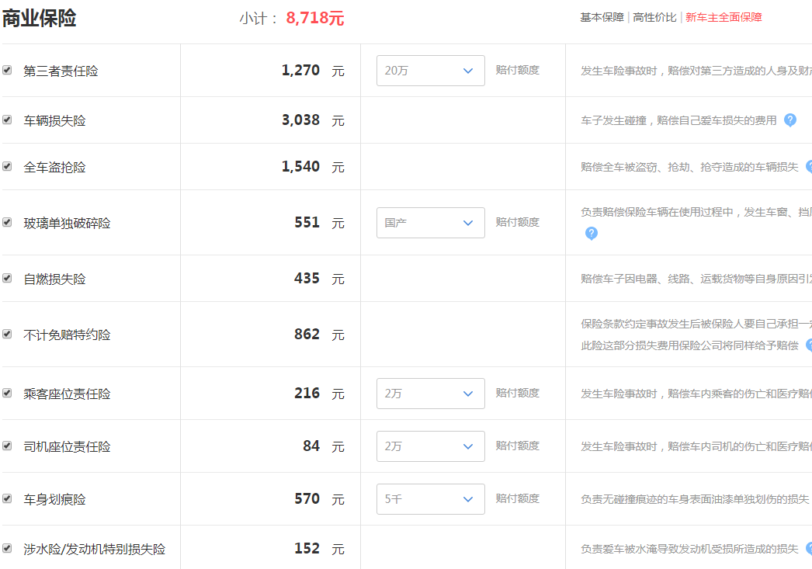Toggle the 司机座位责任险 checkbox

(7, 446)
